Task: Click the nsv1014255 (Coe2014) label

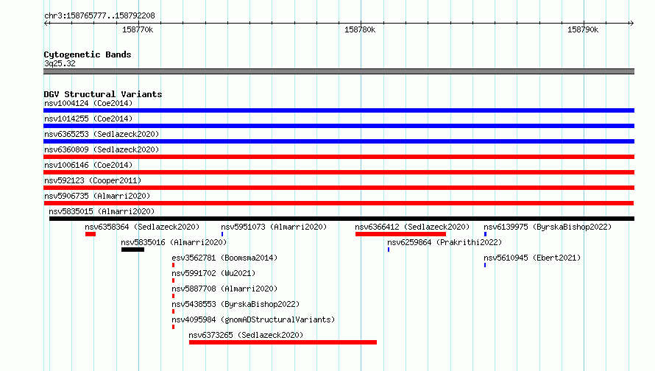Action: tap(88, 119)
